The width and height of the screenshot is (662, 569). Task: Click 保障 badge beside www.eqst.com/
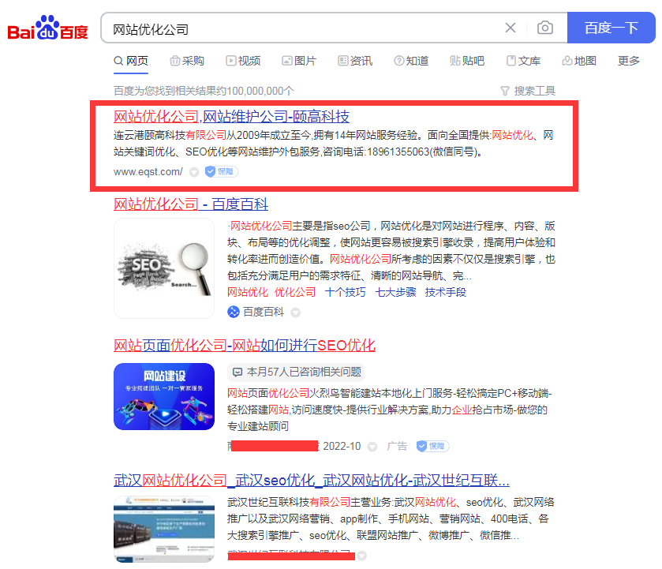click(222, 171)
